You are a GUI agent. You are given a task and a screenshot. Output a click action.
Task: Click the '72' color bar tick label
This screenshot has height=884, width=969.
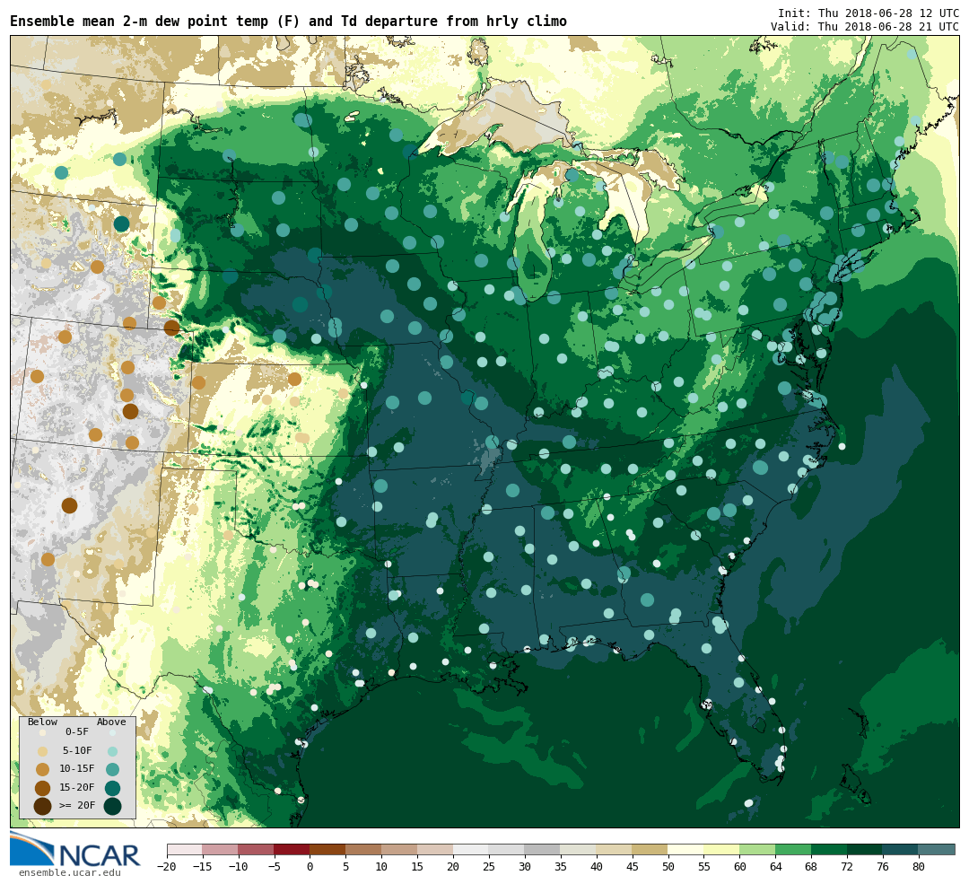point(847,867)
